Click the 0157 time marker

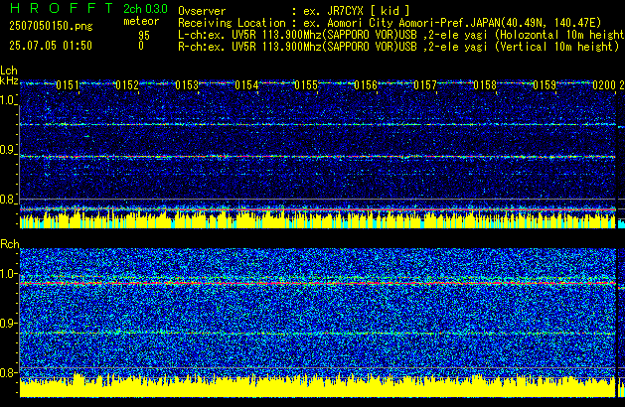[425, 85]
